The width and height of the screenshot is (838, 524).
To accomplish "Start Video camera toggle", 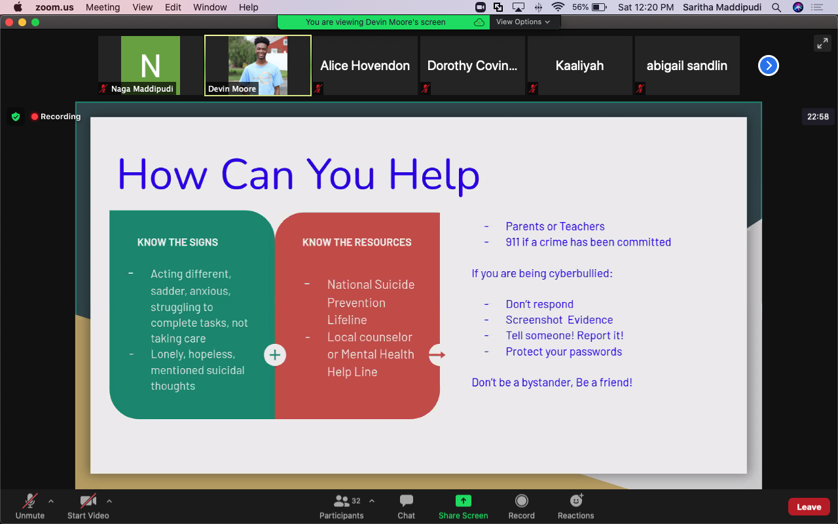I will pyautogui.click(x=88, y=506).
